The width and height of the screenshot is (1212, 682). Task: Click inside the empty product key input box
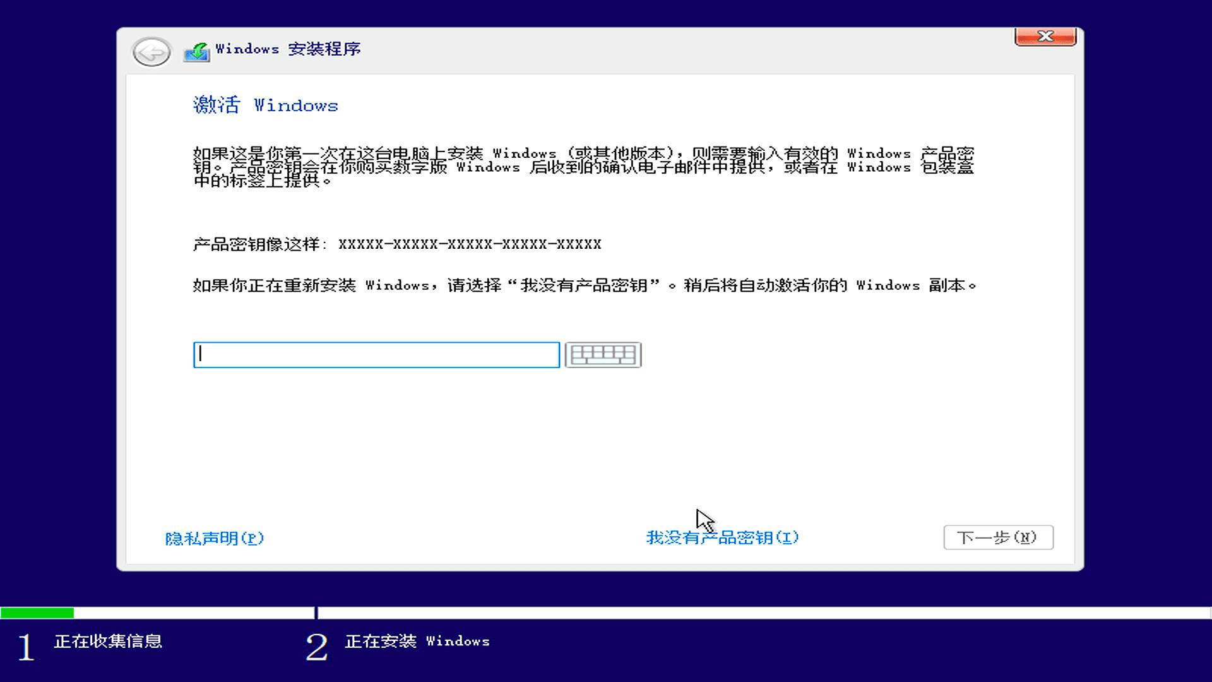[376, 355]
